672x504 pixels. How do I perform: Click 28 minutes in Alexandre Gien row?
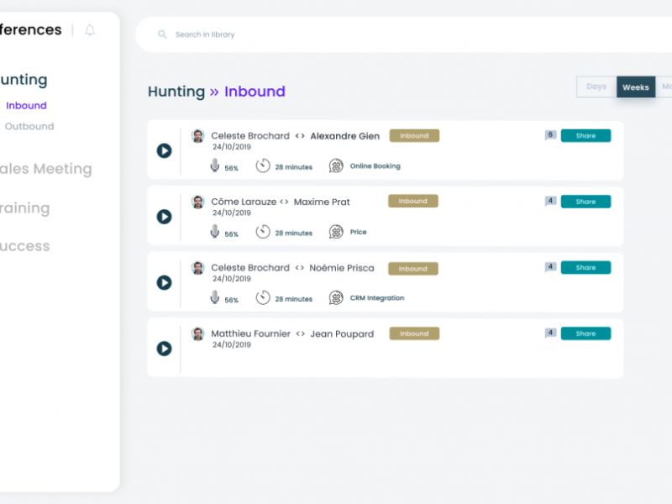[293, 167]
